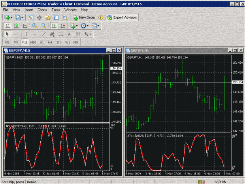Viewport: 247px width, 186px height.
Task: Toggle Auto Scroll of the chart
Action: point(54,26)
